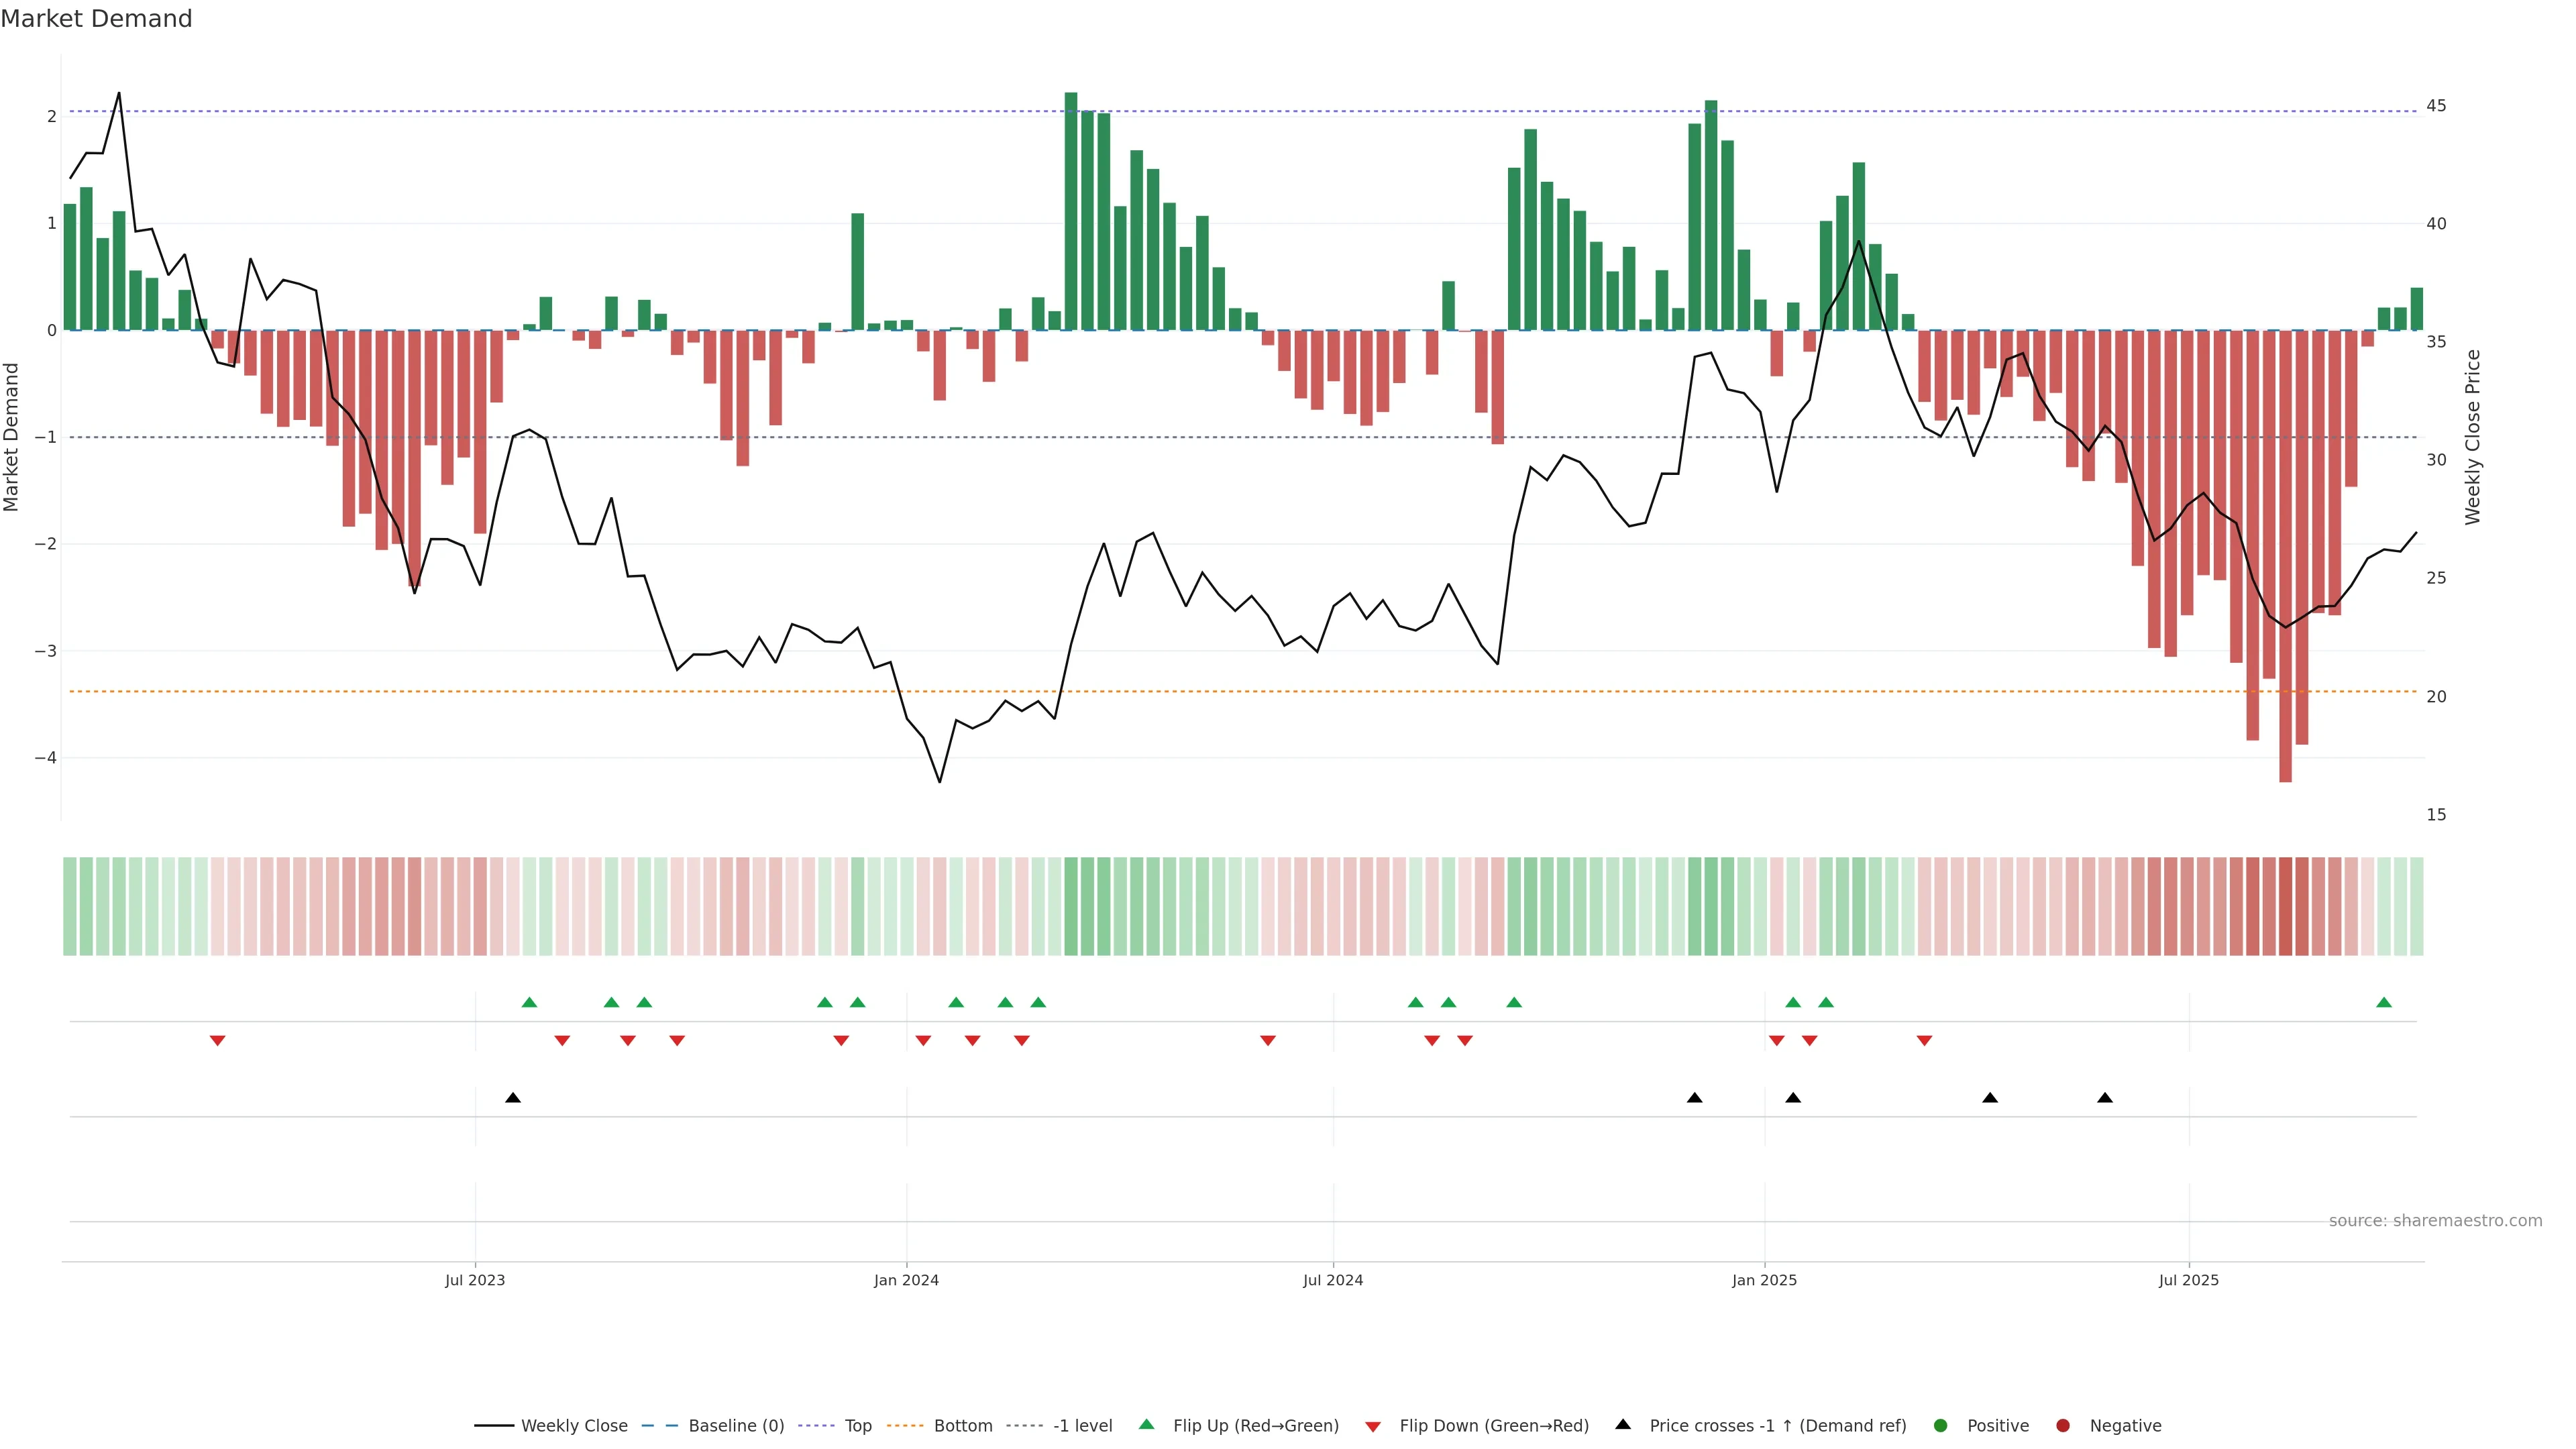Hide the Top dotted line legend item
Viewport: 2576px width, 1449px height.
(857, 1426)
